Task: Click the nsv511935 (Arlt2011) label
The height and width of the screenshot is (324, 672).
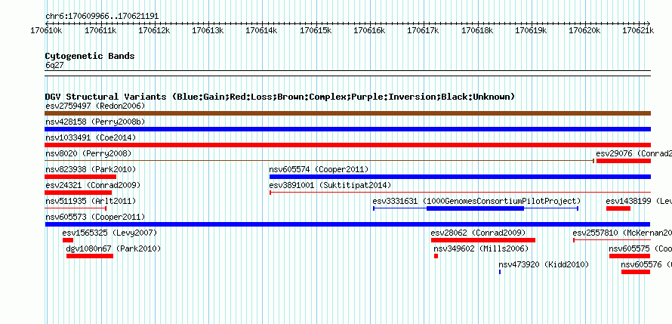Action: pyautogui.click(x=91, y=201)
